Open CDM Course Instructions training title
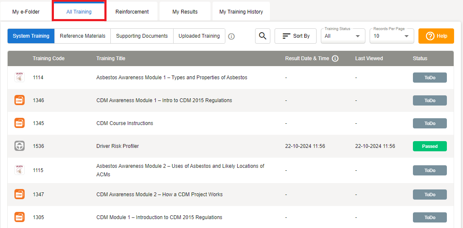The height and width of the screenshot is (228, 463). tap(125, 123)
